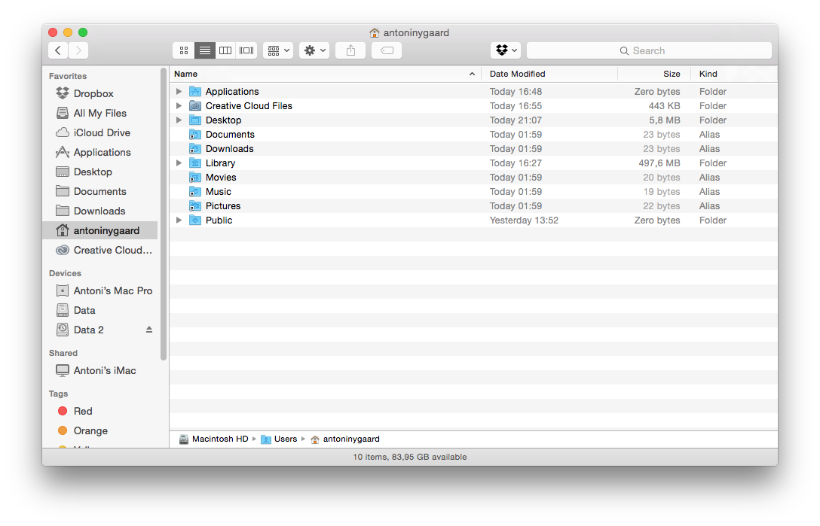Image resolution: width=820 pixels, height=526 pixels.
Task: Select the Pictures alias row
Action: [473, 206]
